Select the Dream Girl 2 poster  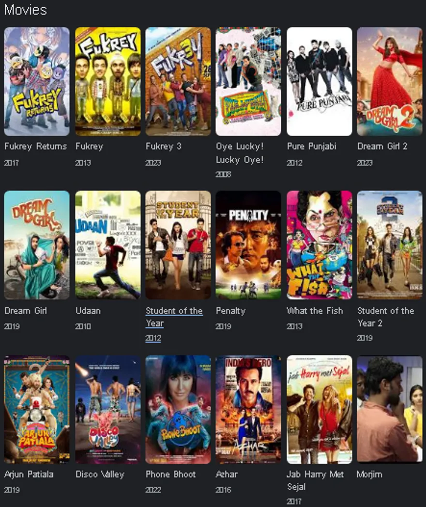point(390,81)
